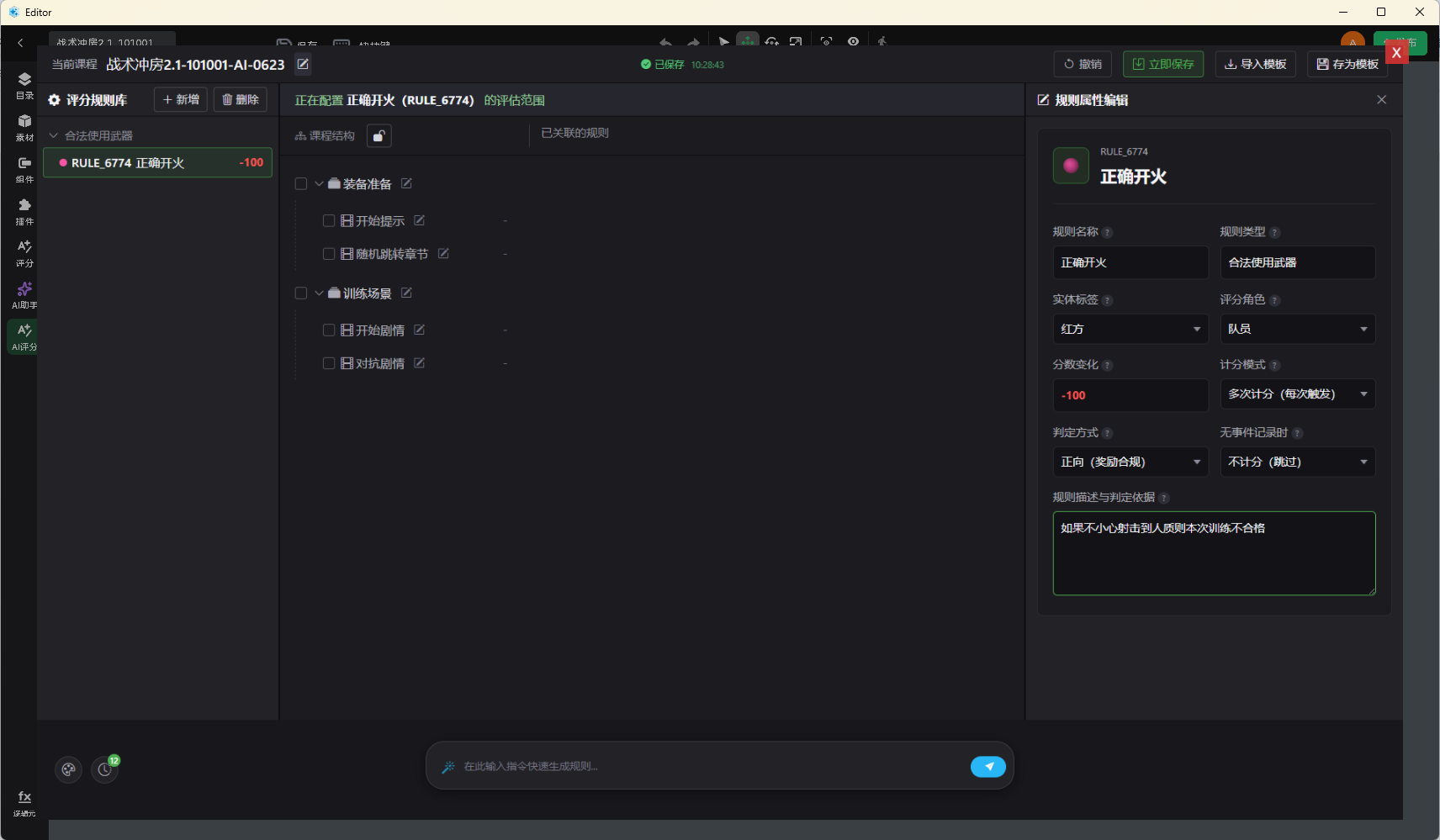Image resolution: width=1440 pixels, height=840 pixels.
Task: Click the 撤销 undo button
Action: click(1083, 64)
